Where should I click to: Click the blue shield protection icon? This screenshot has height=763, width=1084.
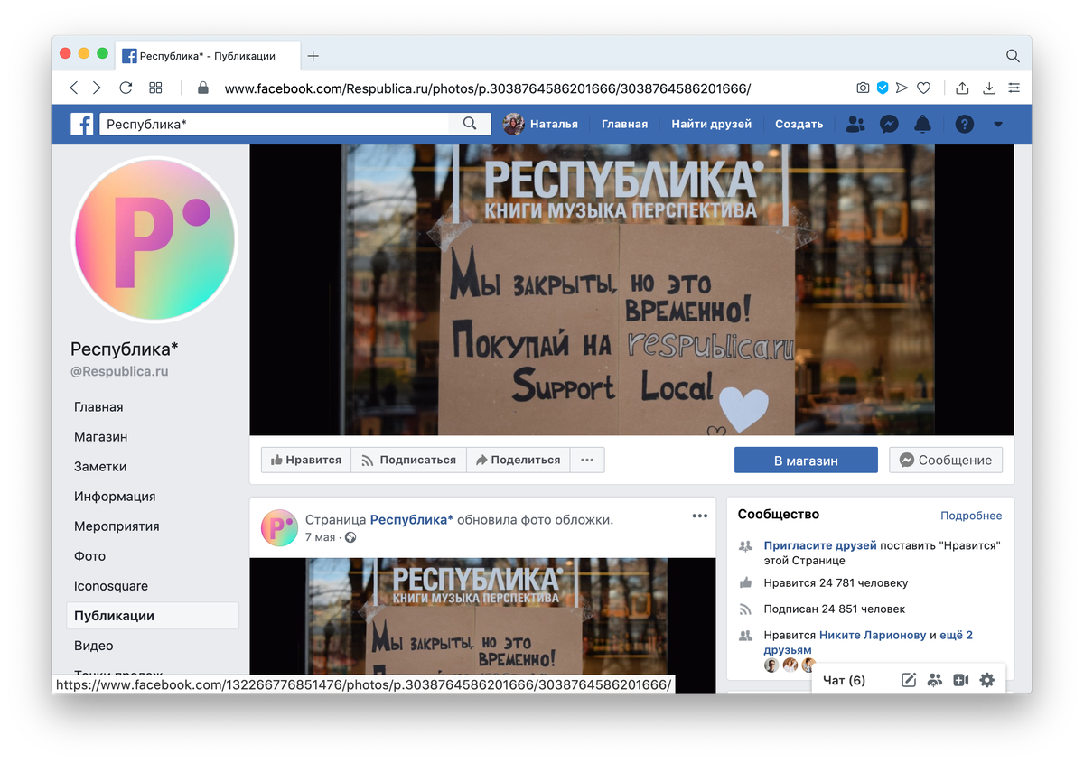coord(883,88)
